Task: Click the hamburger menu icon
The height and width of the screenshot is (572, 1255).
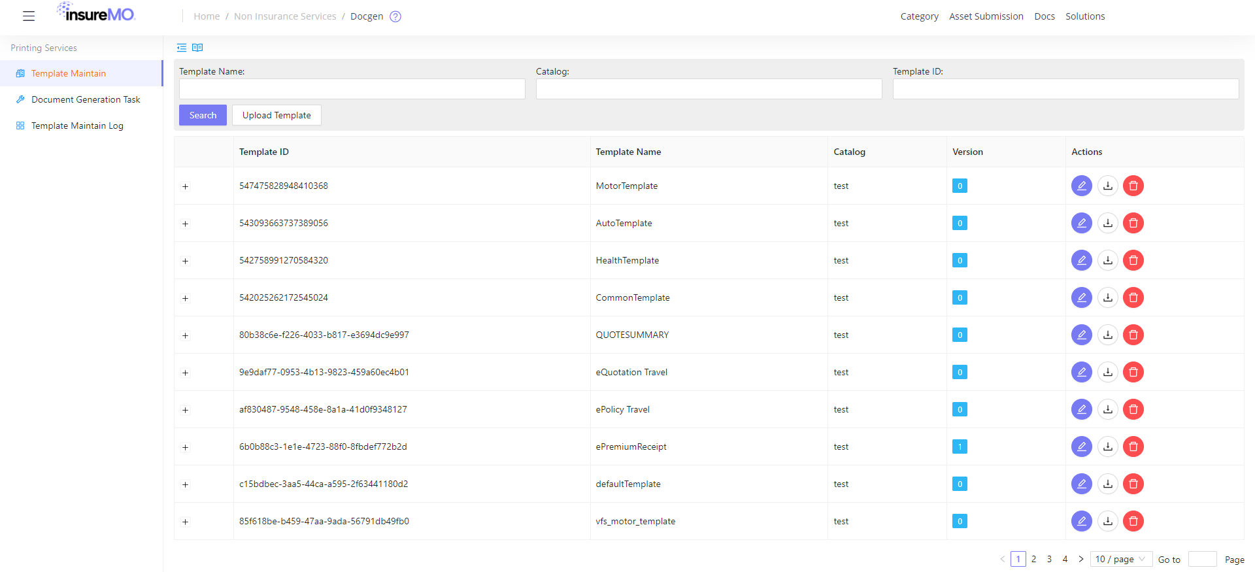Action: (29, 16)
